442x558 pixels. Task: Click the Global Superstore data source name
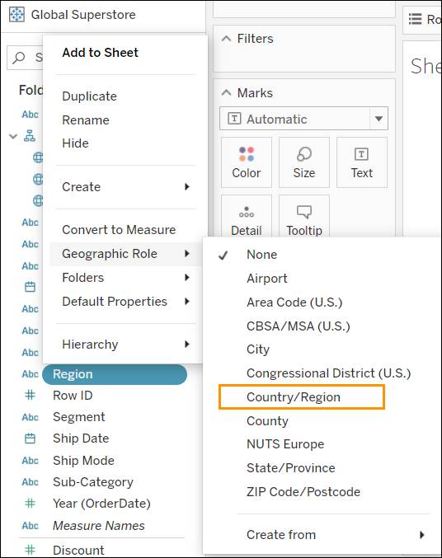click(83, 15)
